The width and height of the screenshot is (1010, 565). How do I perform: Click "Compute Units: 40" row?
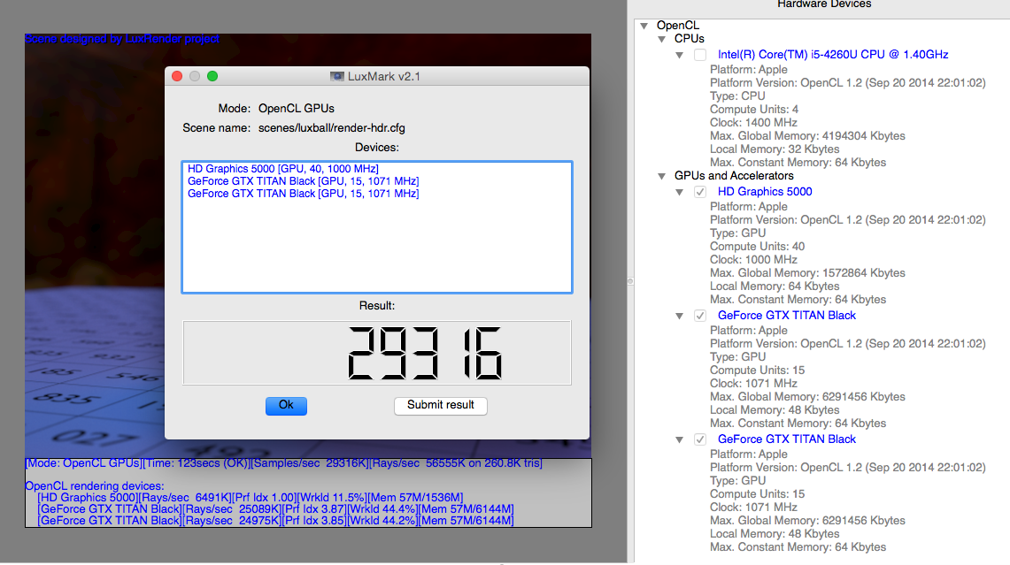tap(757, 247)
